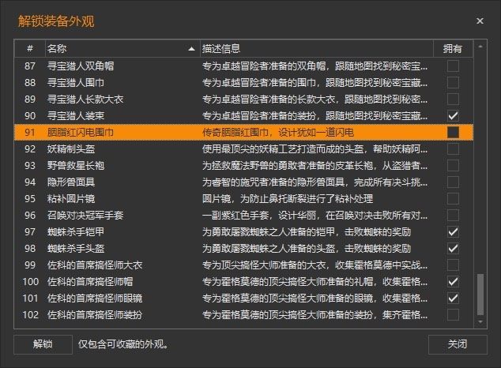Sort by the 描述信息 column header
This screenshot has width=501, height=368.
(316, 49)
